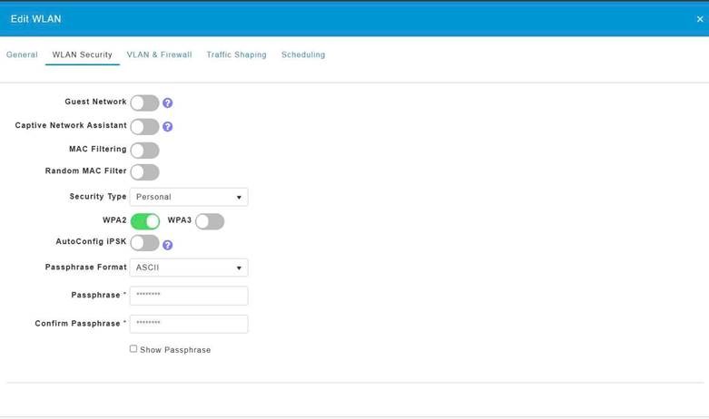Screen dimensions: 709x419
Task: Open the Scheduling tab
Action: click(303, 54)
